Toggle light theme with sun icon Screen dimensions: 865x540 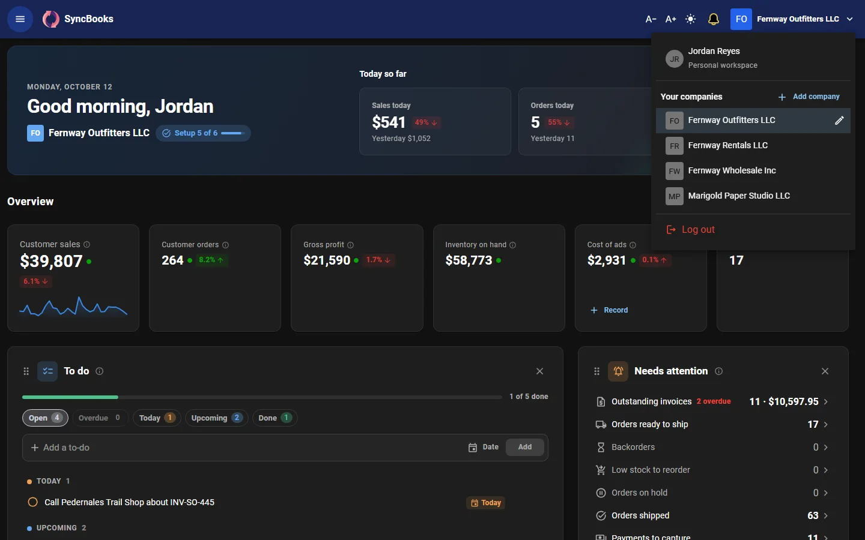691,19
